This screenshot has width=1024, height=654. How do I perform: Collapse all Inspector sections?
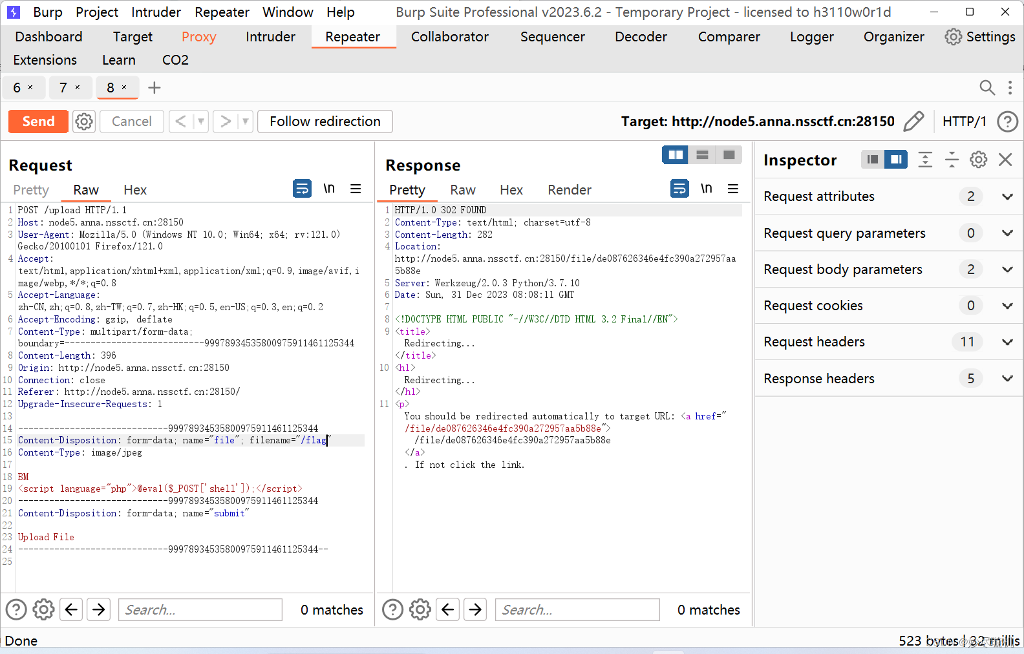pyautogui.click(x=952, y=160)
